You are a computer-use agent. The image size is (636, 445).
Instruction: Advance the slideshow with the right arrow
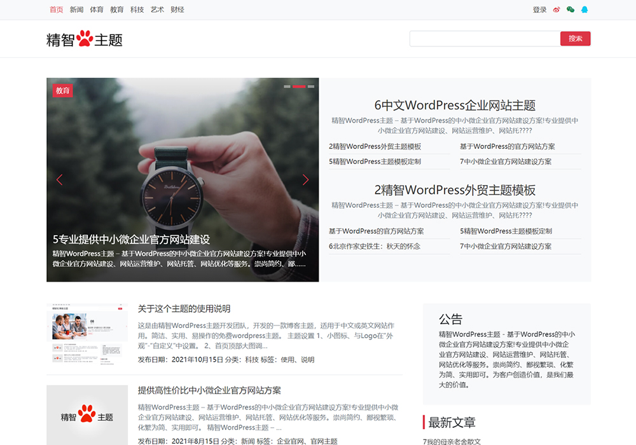pos(305,180)
